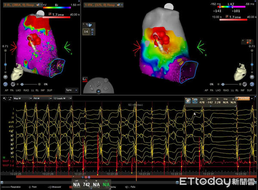This screenshot has height=190, width=258.
Task: Toggle the globe transparency button in the left map view
Action: pos(13,84)
